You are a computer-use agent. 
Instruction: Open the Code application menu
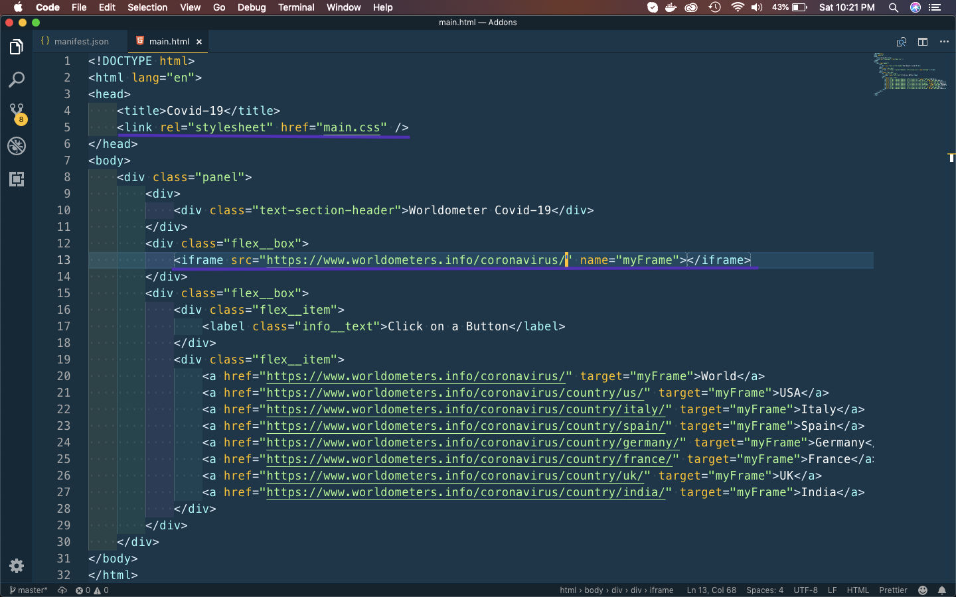(x=48, y=7)
